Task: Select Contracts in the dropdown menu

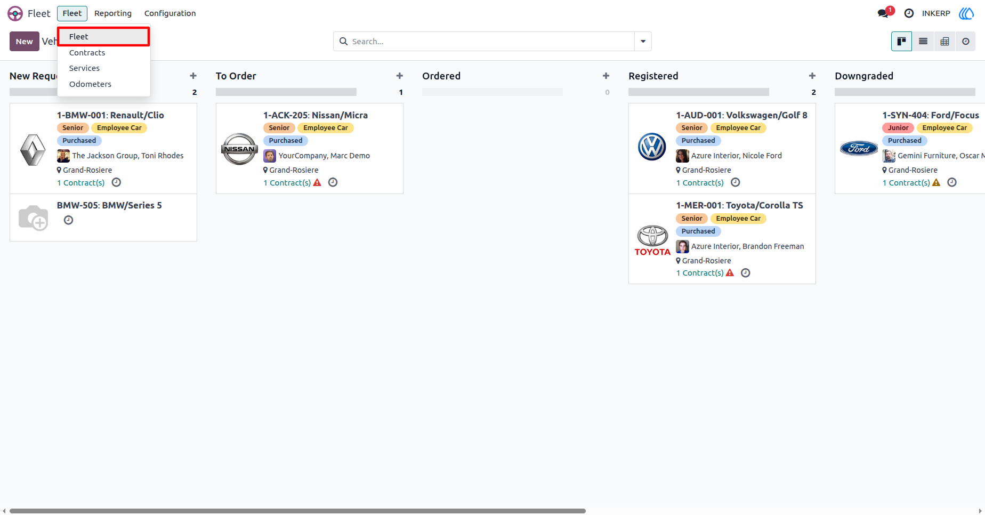Action: [103, 53]
